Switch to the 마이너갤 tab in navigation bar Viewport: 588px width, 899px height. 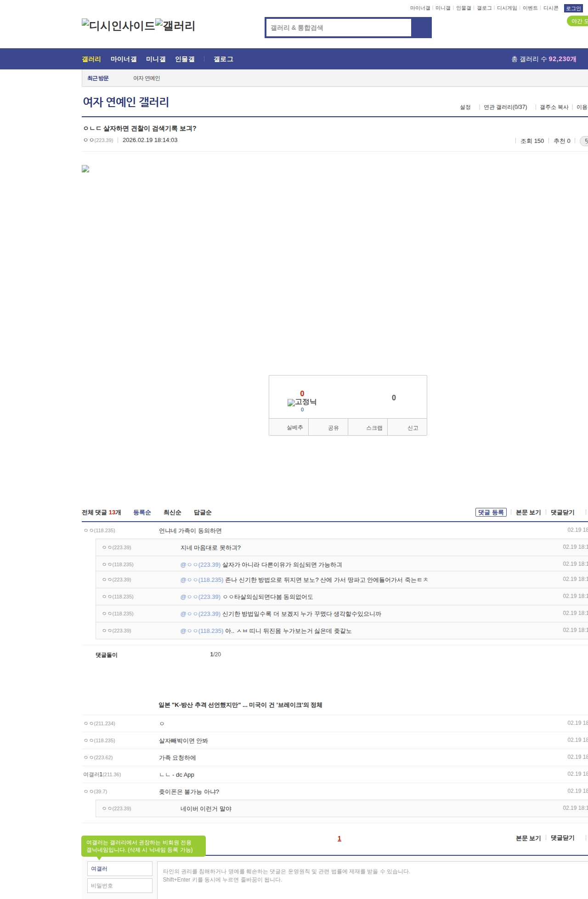[124, 59]
